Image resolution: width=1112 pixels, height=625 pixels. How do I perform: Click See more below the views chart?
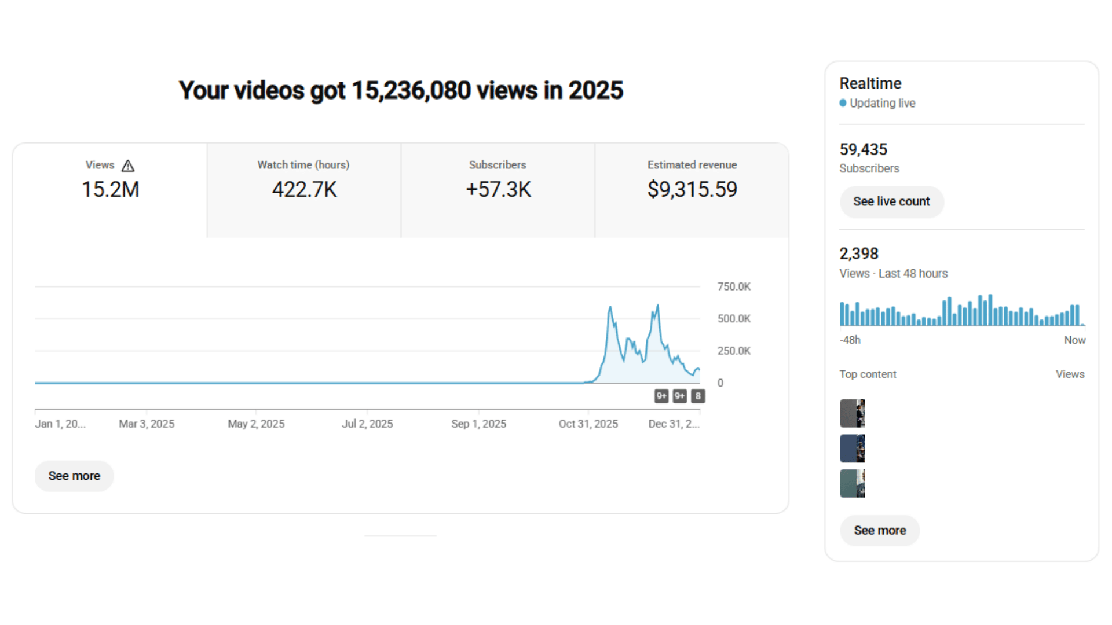(74, 476)
